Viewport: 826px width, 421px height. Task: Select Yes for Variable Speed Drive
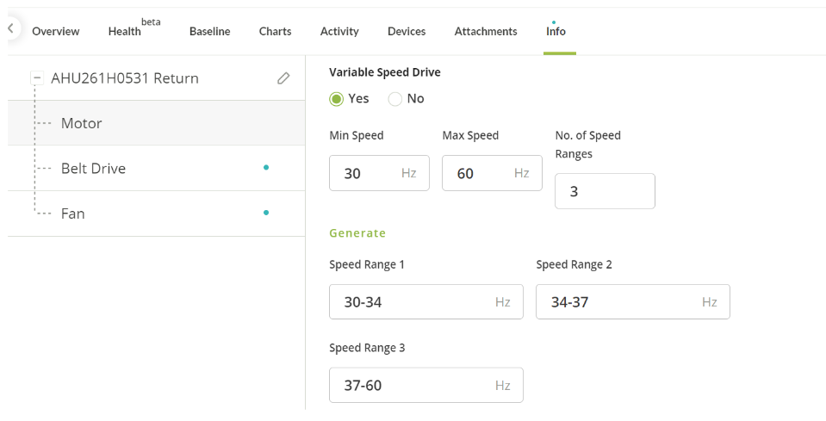336,99
